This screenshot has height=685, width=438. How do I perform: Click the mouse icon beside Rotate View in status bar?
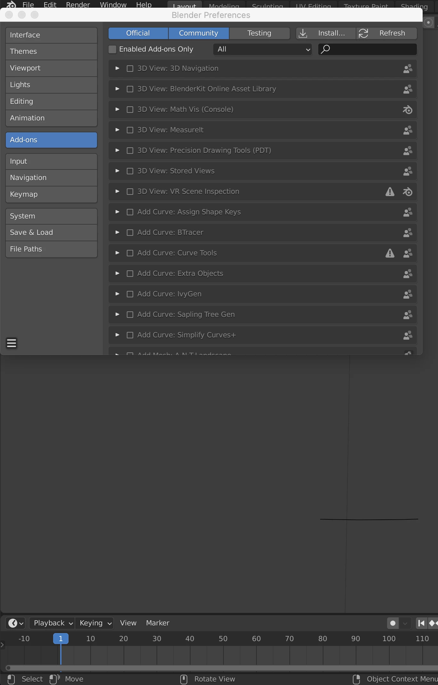[x=184, y=679]
